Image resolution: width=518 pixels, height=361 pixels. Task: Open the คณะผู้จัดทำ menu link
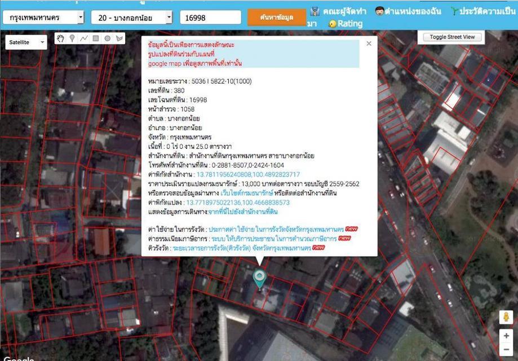[x=344, y=11]
